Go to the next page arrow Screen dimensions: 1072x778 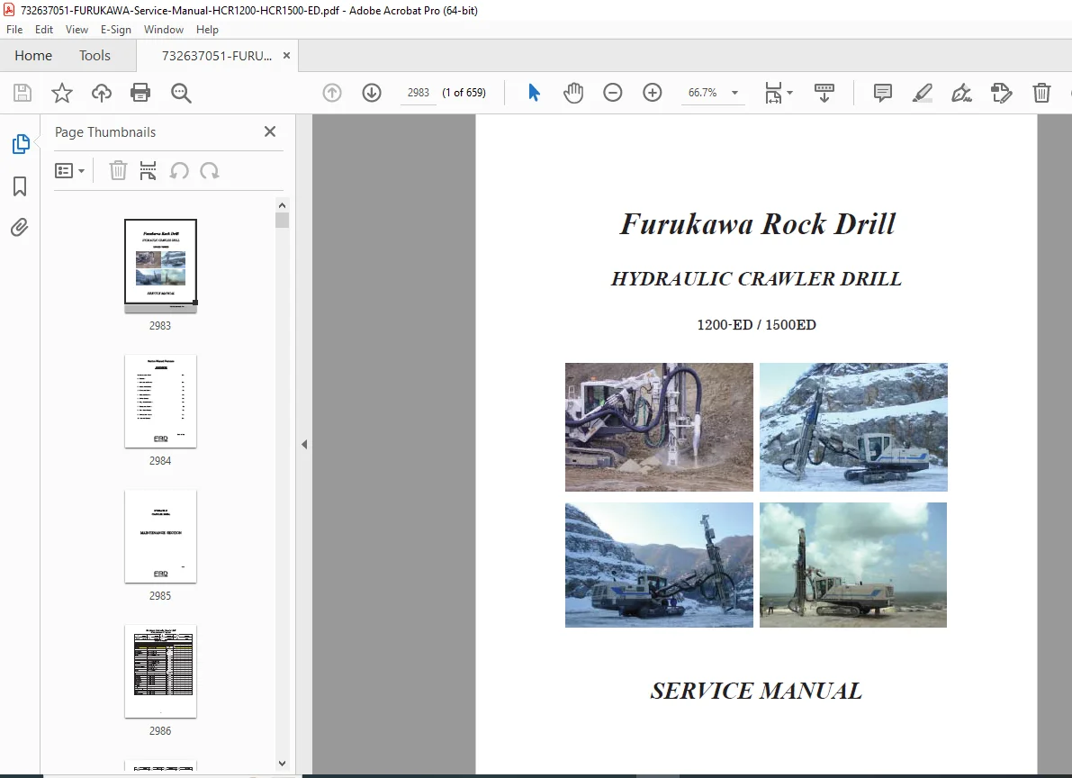click(372, 93)
